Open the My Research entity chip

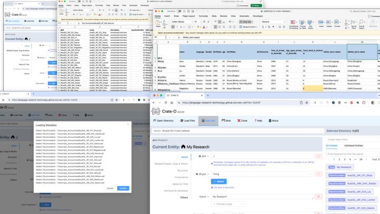tap(340, 167)
